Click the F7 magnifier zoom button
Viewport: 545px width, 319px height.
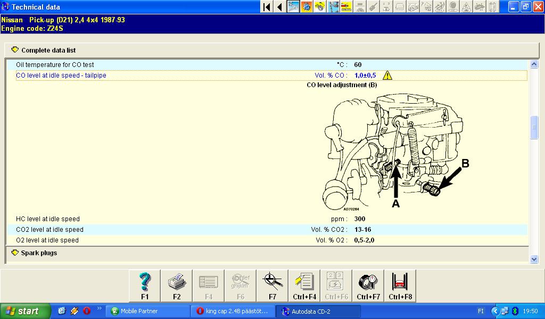(x=272, y=286)
